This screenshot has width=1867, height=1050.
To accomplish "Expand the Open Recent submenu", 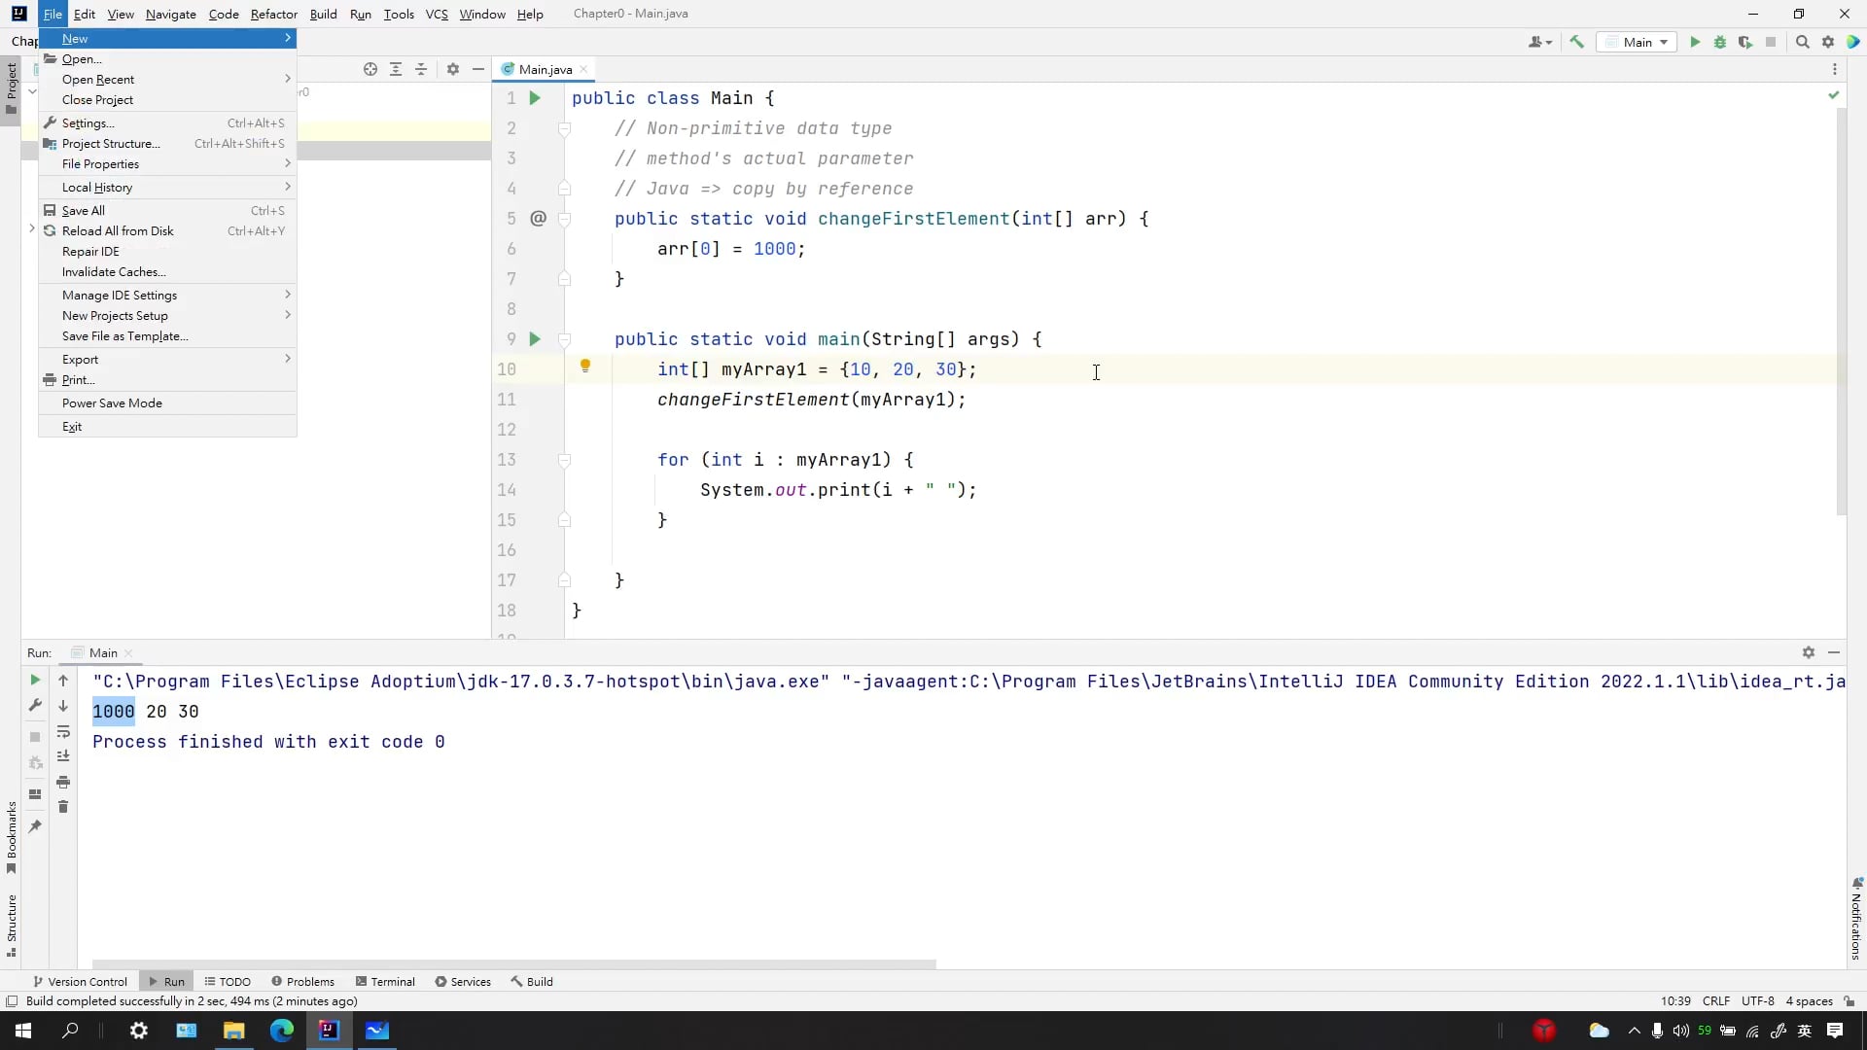I will point(98,80).
